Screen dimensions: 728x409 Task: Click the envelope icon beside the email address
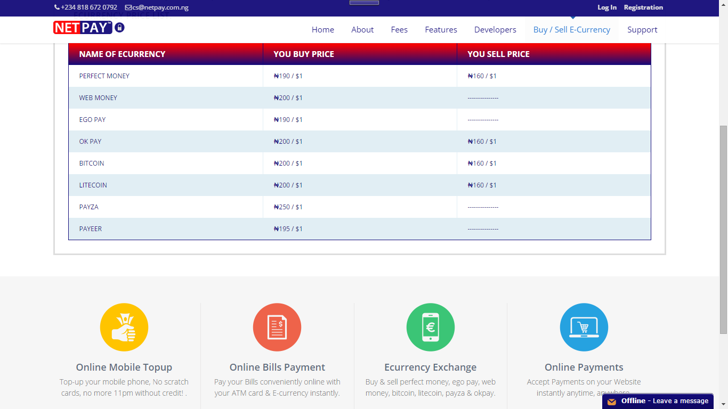tap(128, 7)
